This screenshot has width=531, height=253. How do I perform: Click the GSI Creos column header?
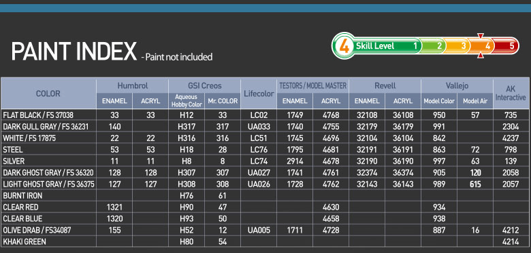pyautogui.click(x=204, y=86)
